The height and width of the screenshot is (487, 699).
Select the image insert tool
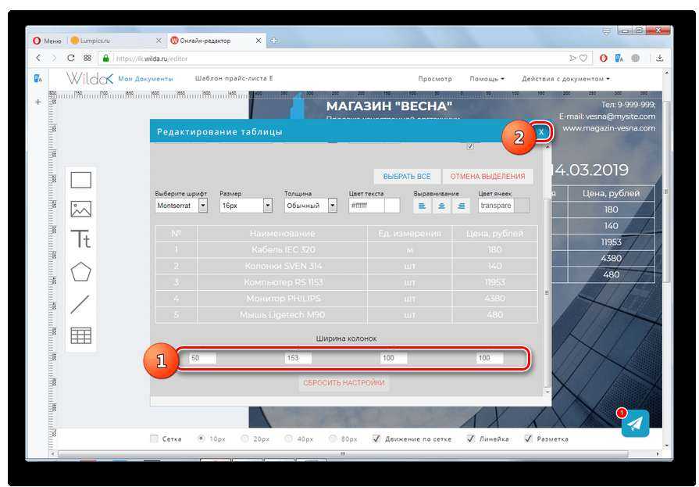pos(80,209)
